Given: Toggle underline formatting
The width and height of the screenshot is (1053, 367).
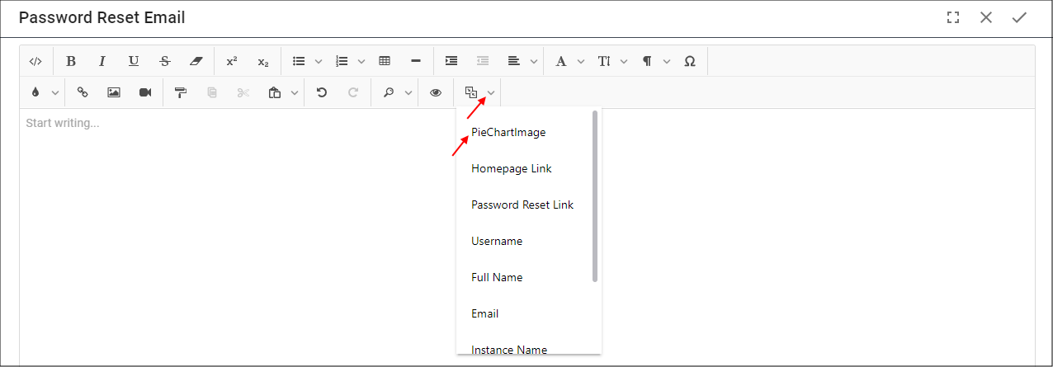Looking at the screenshot, I should coord(134,61).
